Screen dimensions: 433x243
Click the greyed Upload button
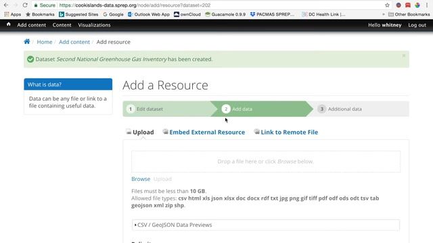click(x=162, y=179)
